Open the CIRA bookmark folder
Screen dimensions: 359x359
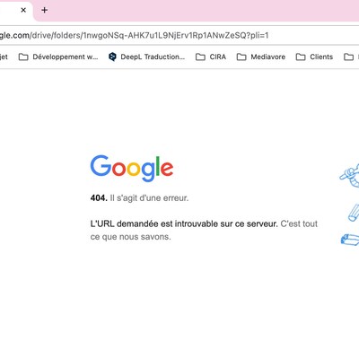211,57
